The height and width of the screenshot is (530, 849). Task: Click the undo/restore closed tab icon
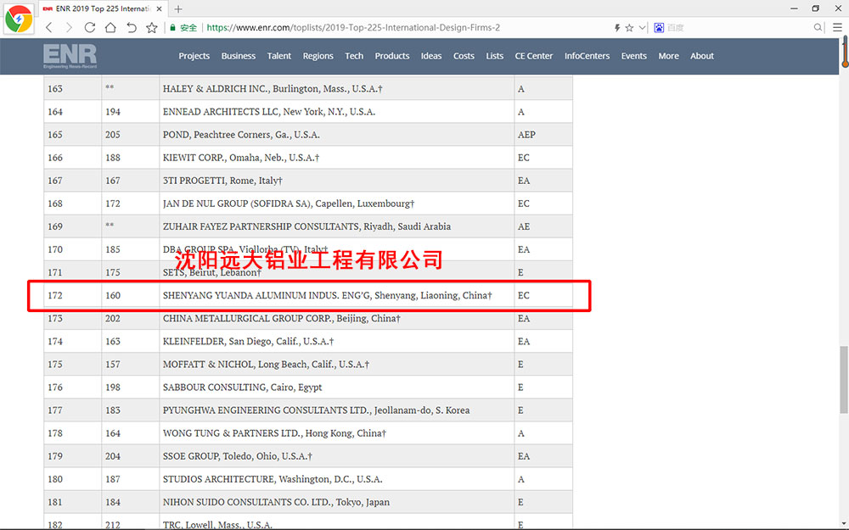tap(131, 28)
